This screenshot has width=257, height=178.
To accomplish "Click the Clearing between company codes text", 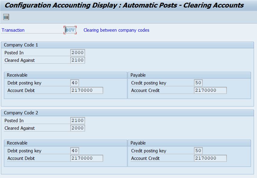I will [116, 30].
